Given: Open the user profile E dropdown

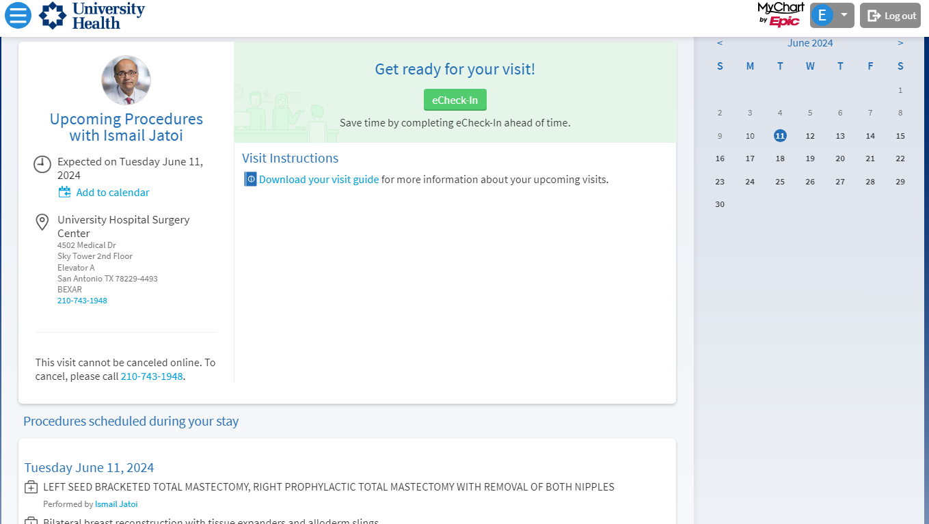Looking at the screenshot, I should tap(832, 15).
